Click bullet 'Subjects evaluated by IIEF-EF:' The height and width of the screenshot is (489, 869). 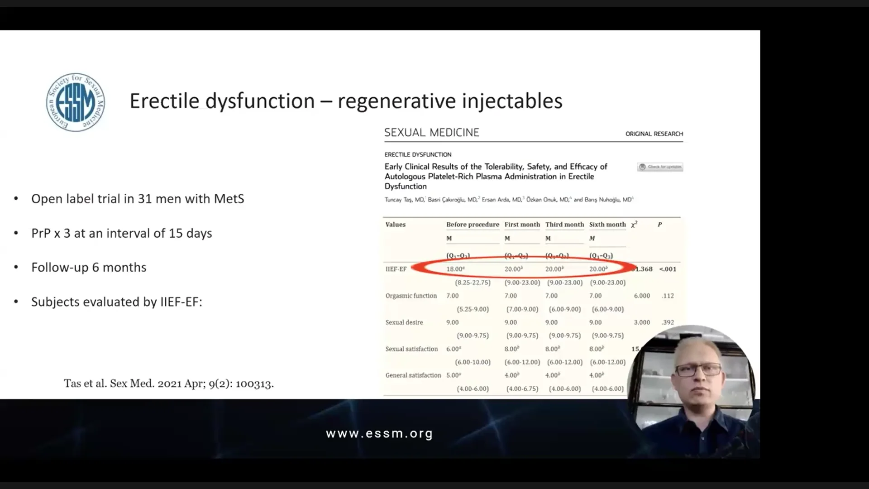click(x=117, y=302)
